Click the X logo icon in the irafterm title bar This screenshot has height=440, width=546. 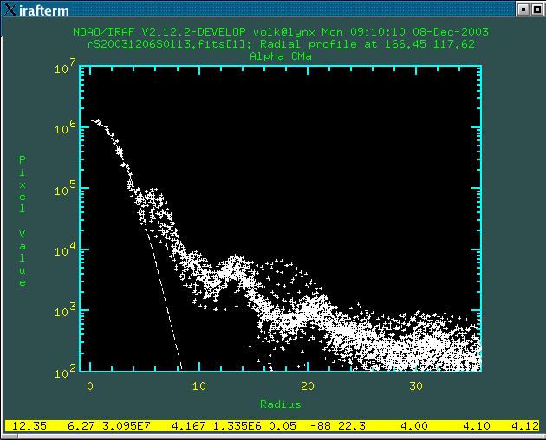click(10, 10)
